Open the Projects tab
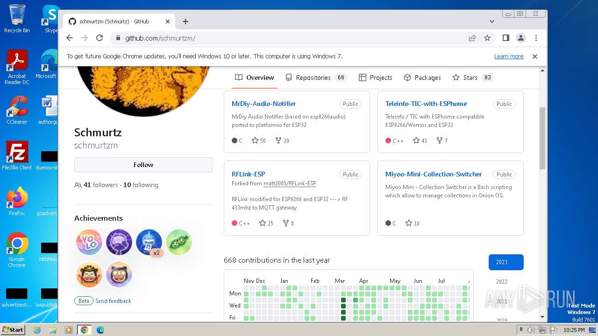 tap(376, 77)
